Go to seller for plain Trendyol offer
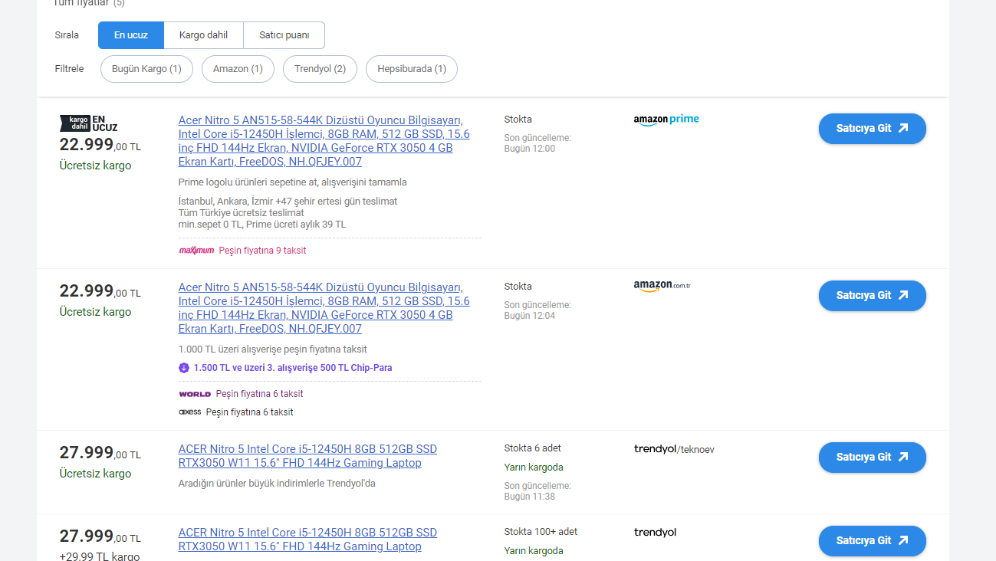Viewport: 996px width, 561px height. click(872, 541)
